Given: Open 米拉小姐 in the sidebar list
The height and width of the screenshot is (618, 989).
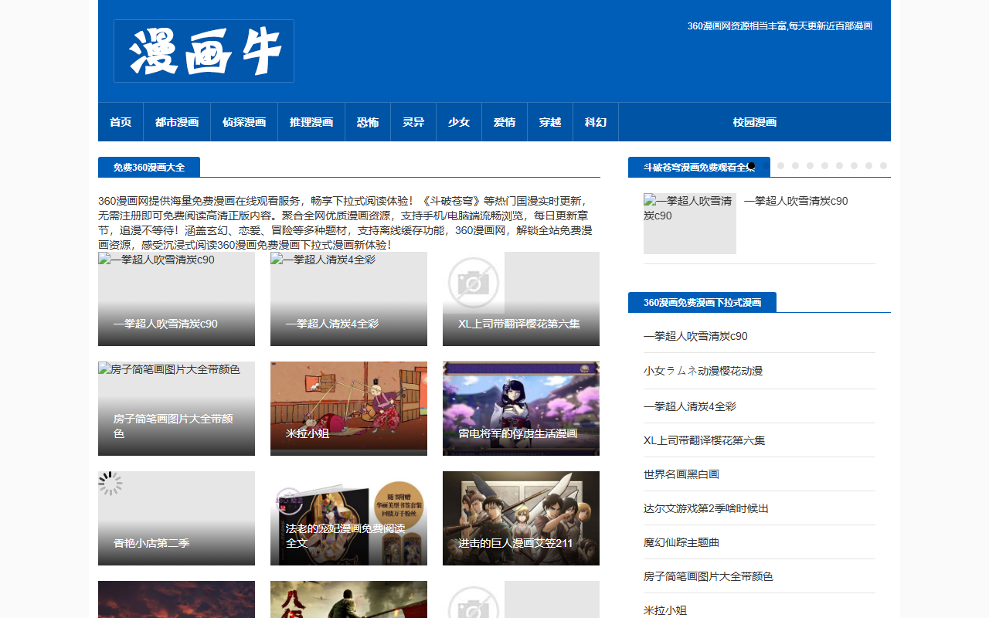Looking at the screenshot, I should [x=665, y=610].
